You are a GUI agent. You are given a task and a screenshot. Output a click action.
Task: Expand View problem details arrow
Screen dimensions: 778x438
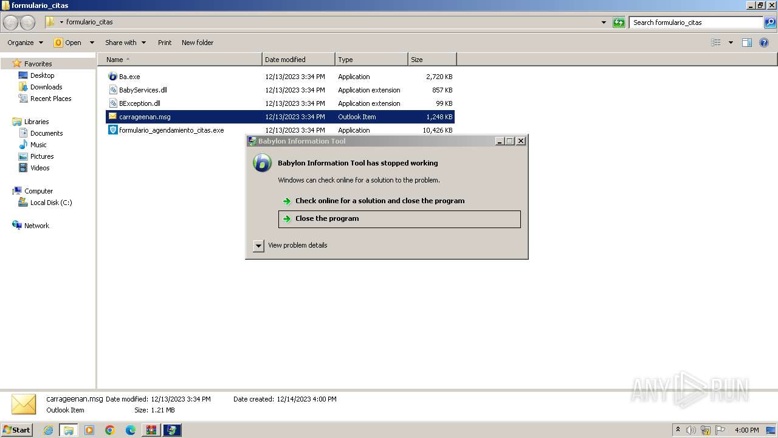click(258, 246)
